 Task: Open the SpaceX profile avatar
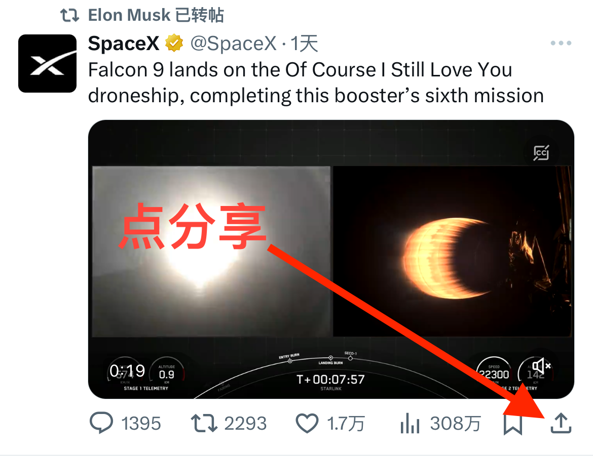point(47,63)
